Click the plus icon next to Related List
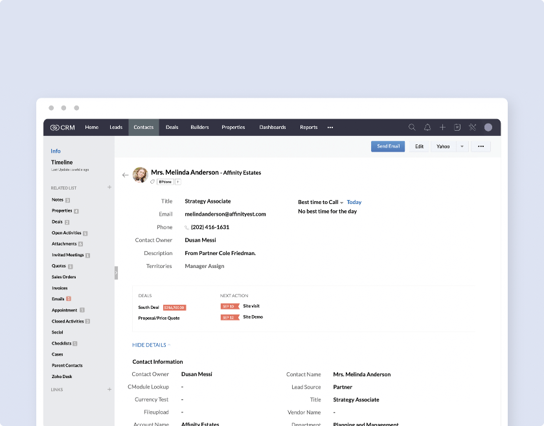 click(109, 188)
